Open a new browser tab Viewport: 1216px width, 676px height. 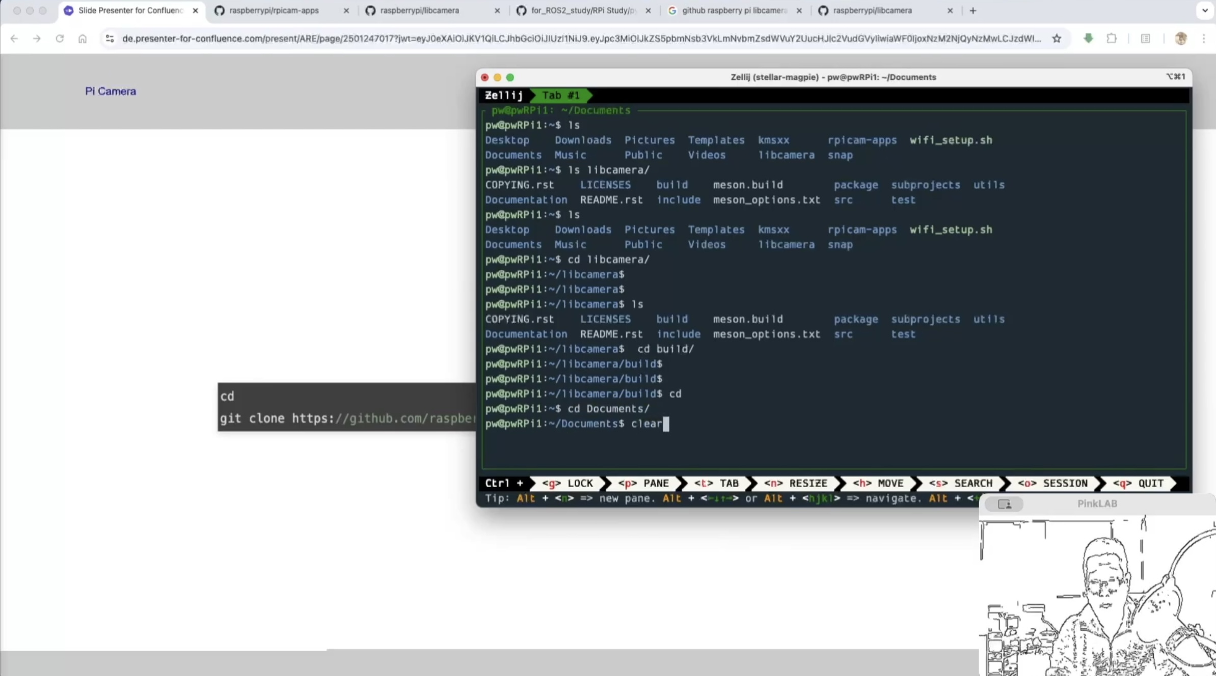point(973,10)
